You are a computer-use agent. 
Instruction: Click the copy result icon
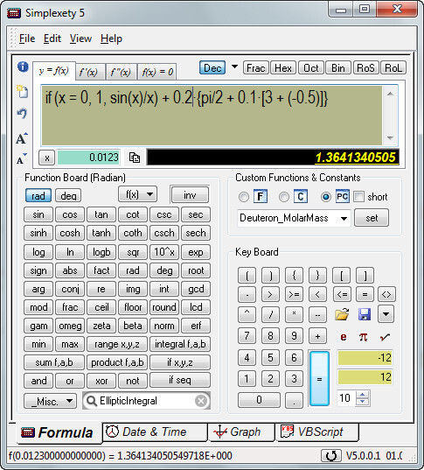[x=134, y=158]
